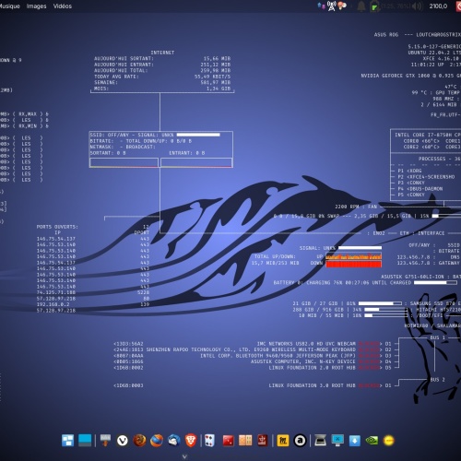
Task: Click the PORTS OUVERTS heading
Action: [x=57, y=227]
